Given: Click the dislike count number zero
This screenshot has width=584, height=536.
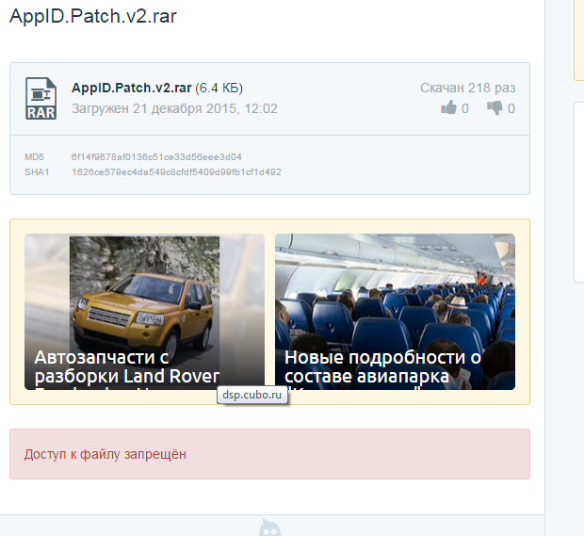Looking at the screenshot, I should click(x=511, y=108).
